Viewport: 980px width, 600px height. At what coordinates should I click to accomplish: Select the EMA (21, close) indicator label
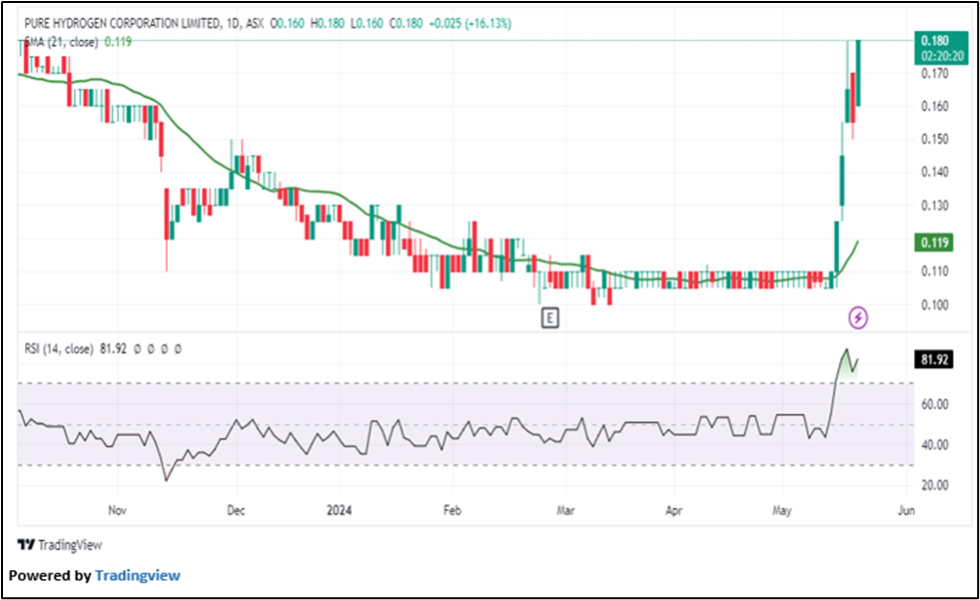(61, 42)
